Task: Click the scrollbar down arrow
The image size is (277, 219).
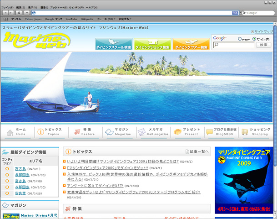Action: (x=275, y=214)
